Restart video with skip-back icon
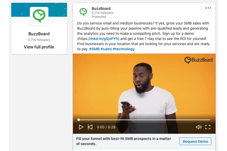Viewport: 227px width, 151px height. 90,127
